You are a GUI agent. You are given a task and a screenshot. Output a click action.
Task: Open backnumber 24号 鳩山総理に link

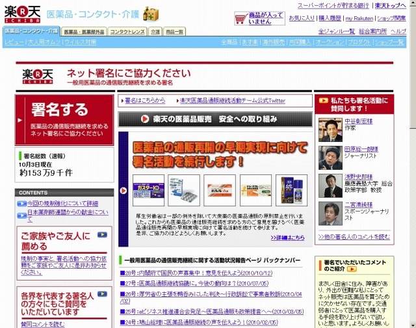coord(199,322)
